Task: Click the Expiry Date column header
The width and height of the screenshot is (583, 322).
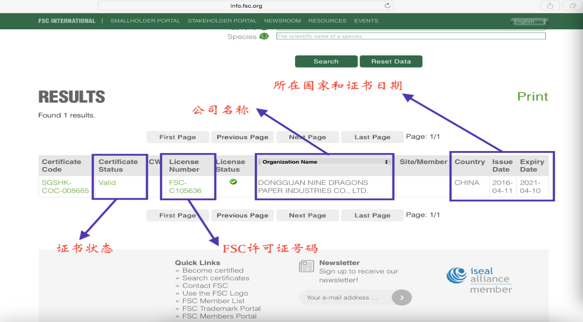Action: 532,166
